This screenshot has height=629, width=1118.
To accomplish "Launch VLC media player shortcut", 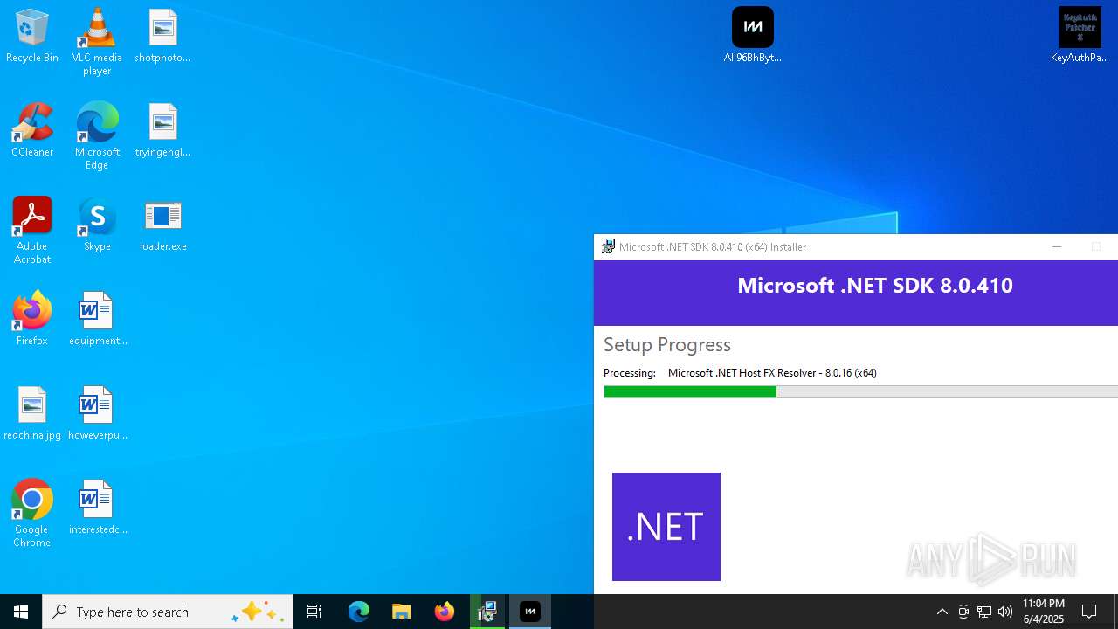I will (x=97, y=41).
